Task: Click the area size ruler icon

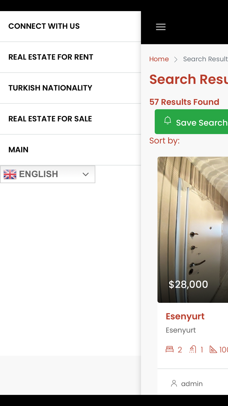Action: pos(213,350)
